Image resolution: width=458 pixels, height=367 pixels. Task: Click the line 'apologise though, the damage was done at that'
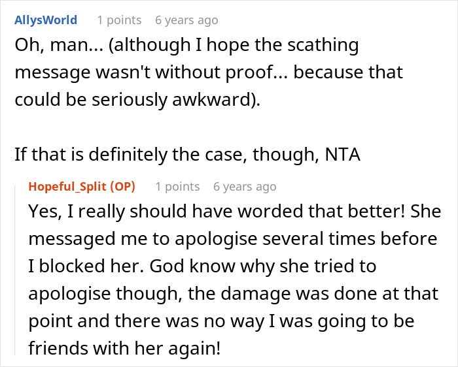(234, 293)
